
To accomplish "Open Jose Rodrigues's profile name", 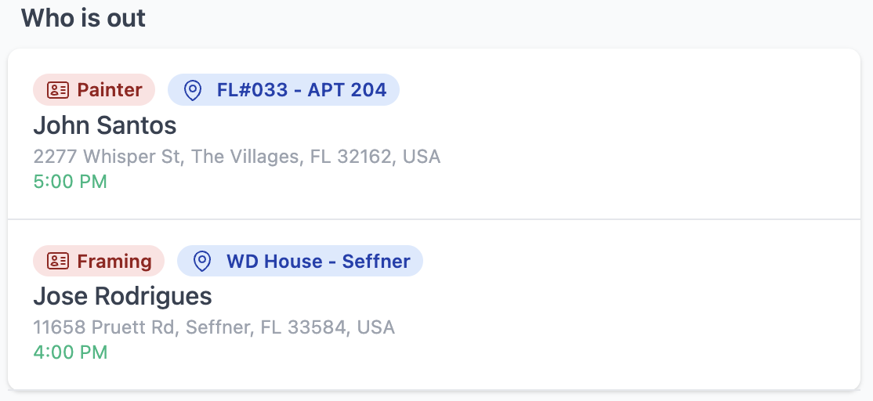I will click(x=122, y=296).
